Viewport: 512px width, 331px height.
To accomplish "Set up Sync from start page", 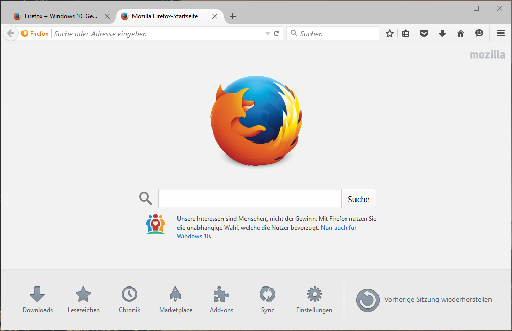I will pos(268,300).
